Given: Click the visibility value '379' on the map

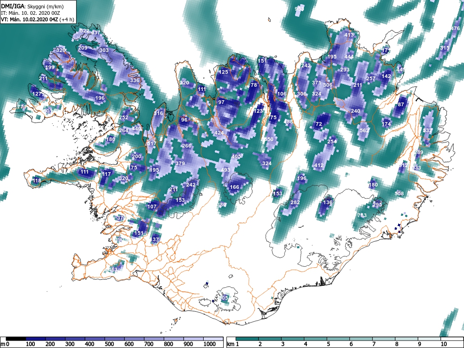Looking at the screenshot, I should [180, 163].
